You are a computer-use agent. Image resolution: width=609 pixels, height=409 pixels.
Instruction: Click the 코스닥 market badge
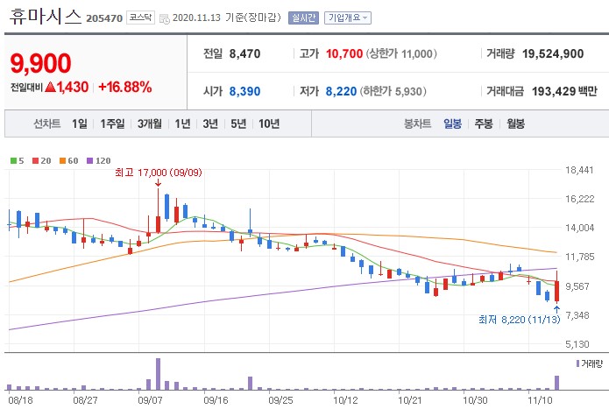tap(140, 18)
